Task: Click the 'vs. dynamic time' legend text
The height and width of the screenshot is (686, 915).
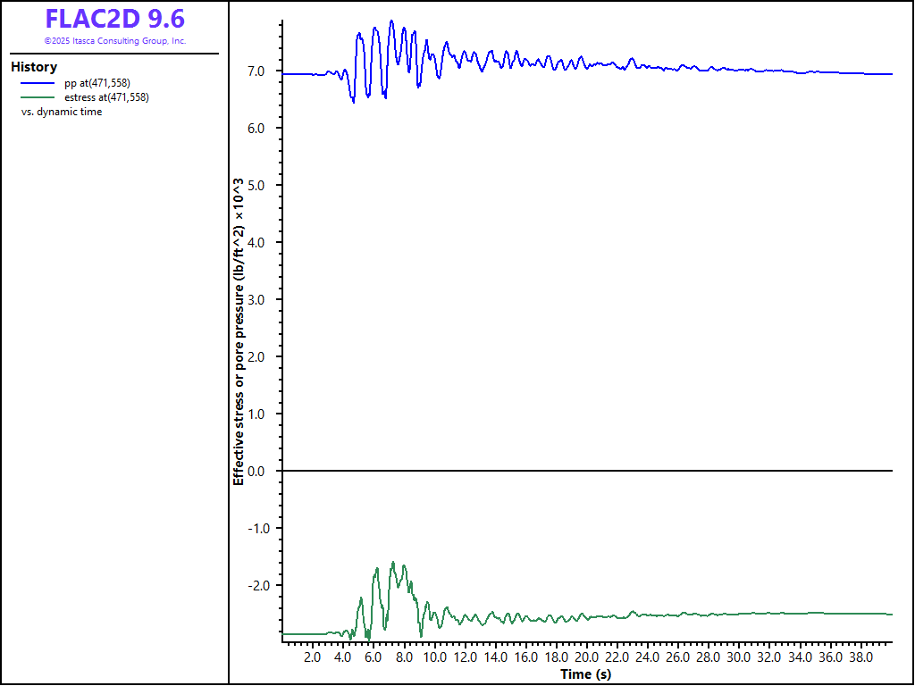Action: [62, 112]
